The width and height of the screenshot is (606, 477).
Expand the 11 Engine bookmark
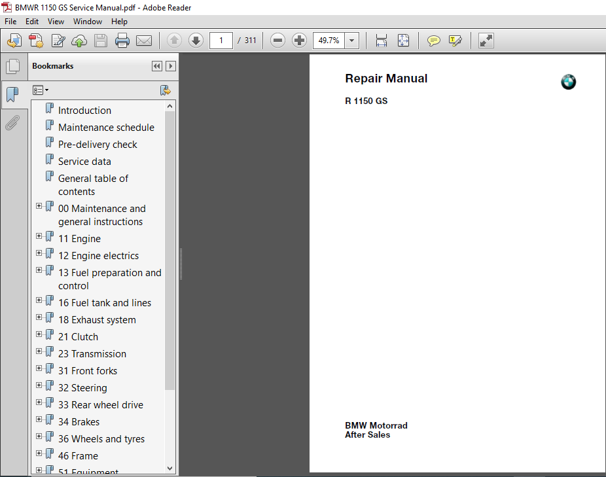point(39,236)
